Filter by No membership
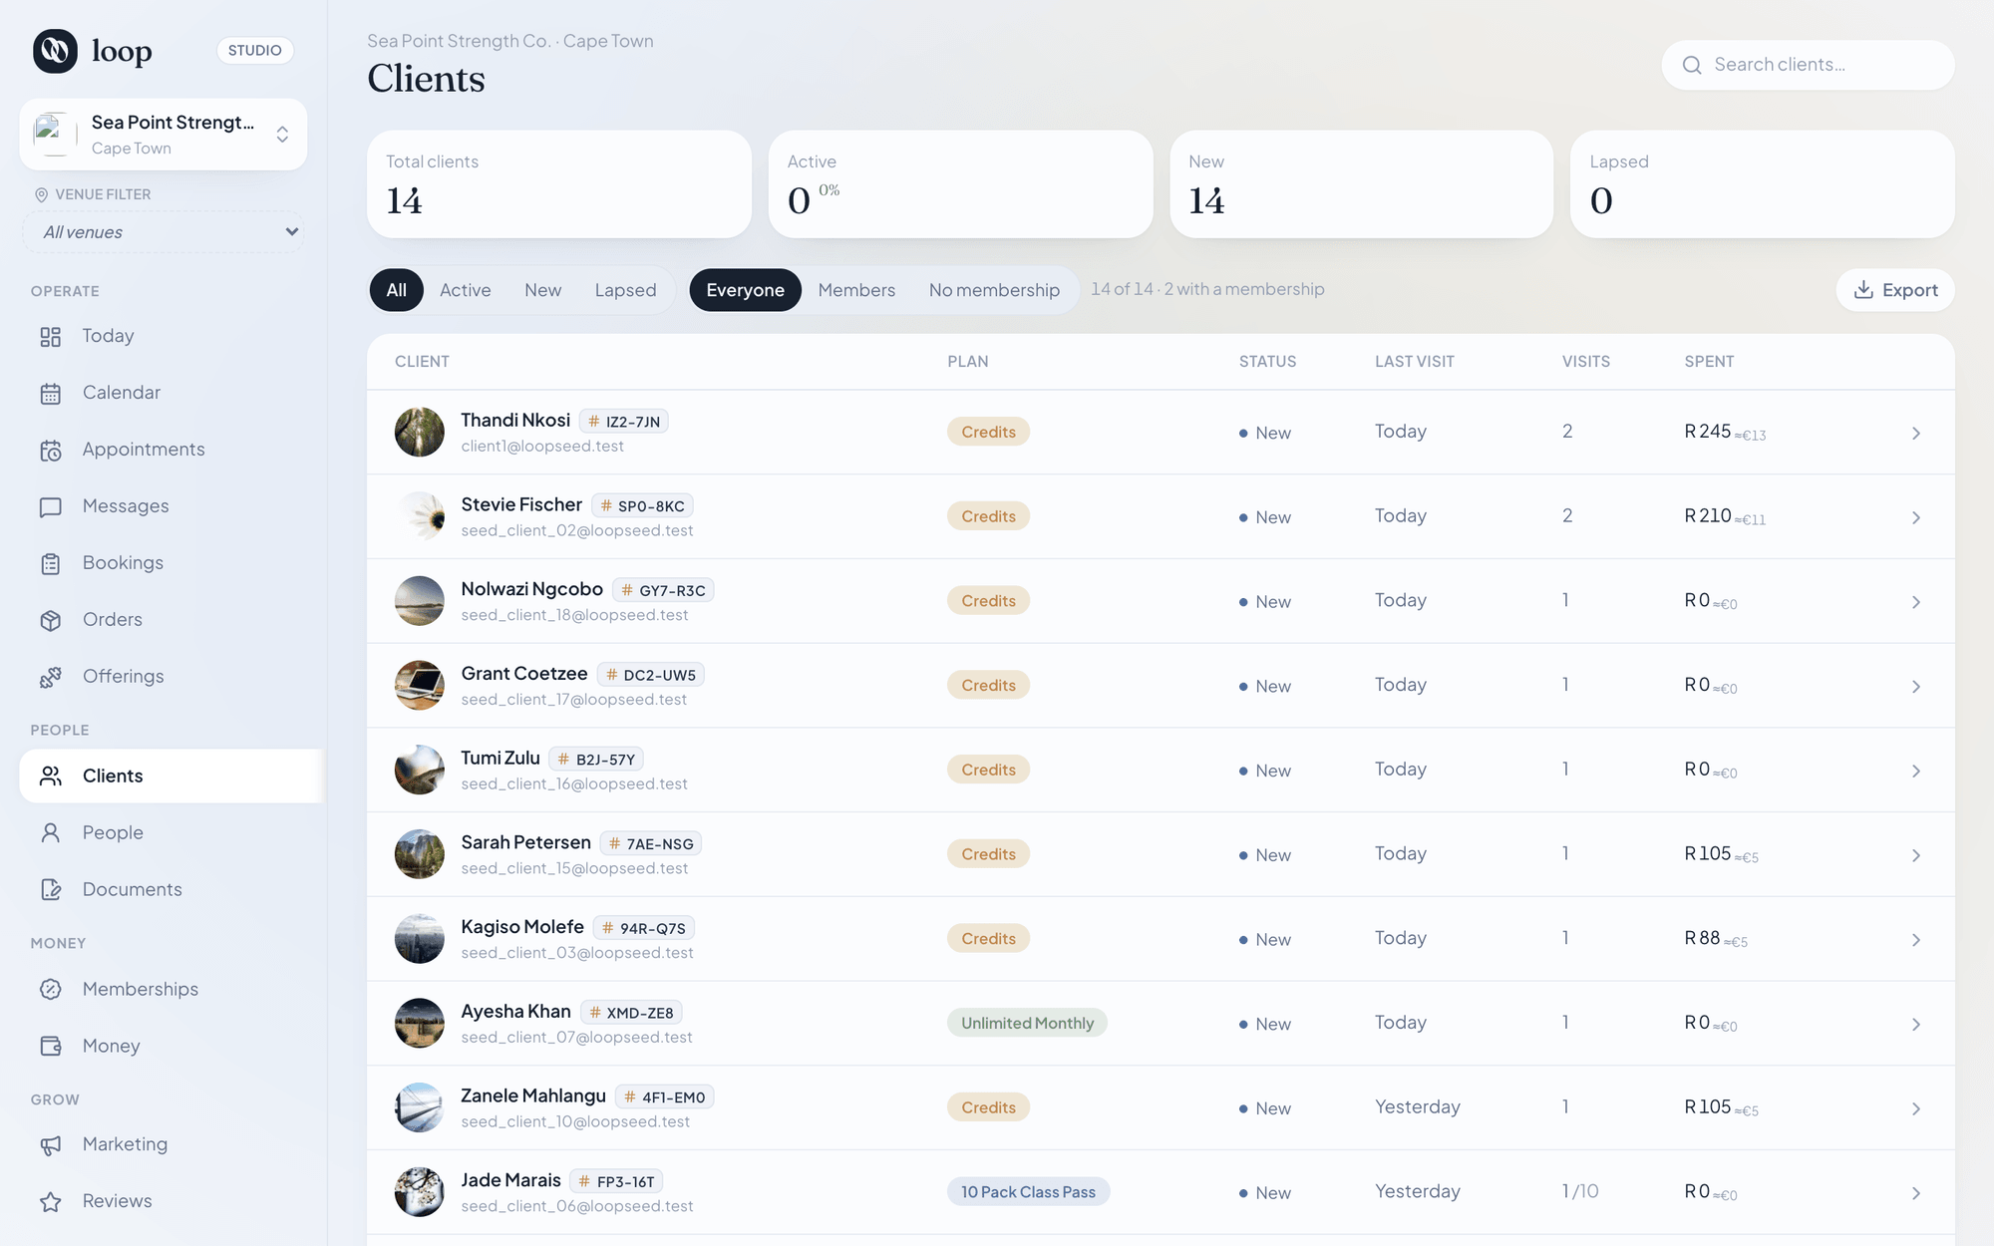 (994, 290)
